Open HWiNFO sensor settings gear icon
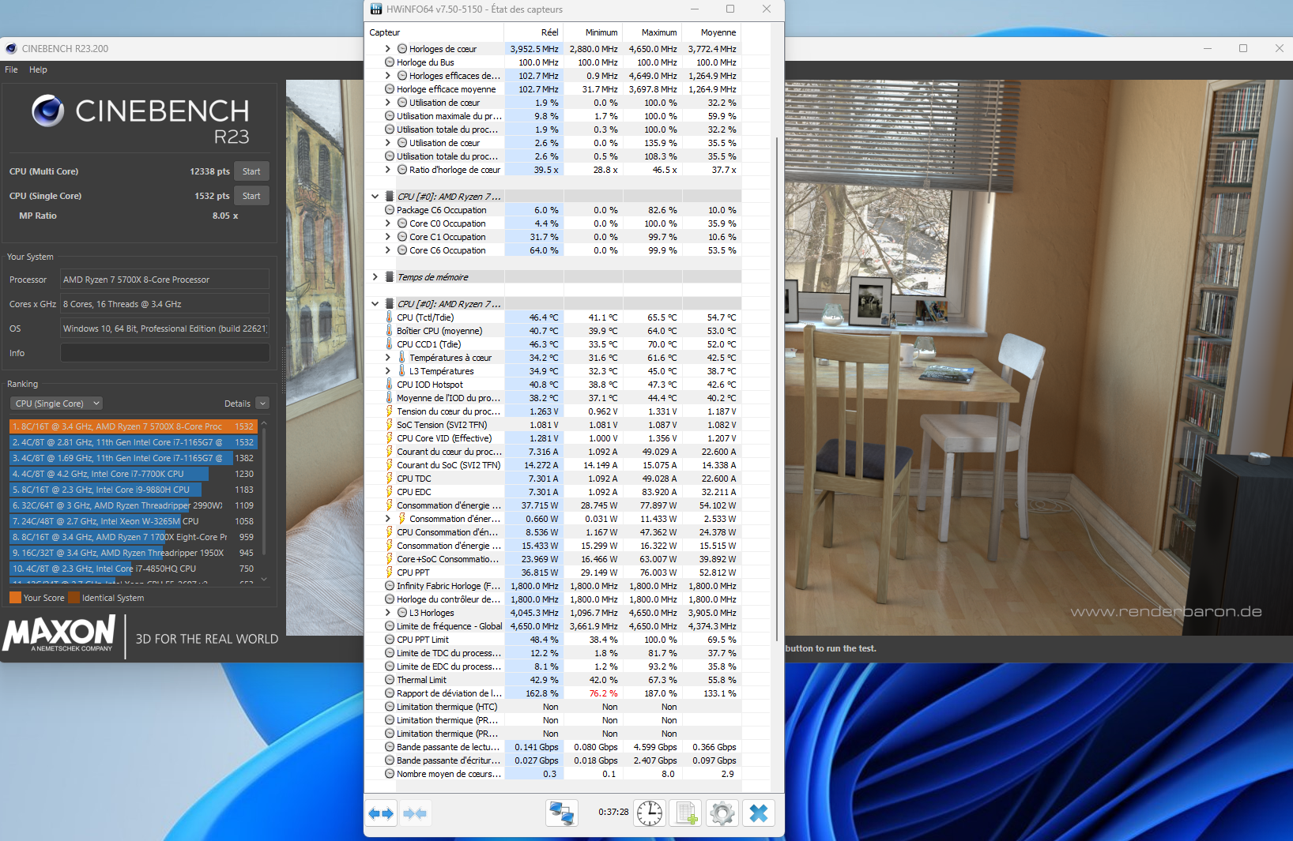Image resolution: width=1293 pixels, height=841 pixels. tap(722, 813)
